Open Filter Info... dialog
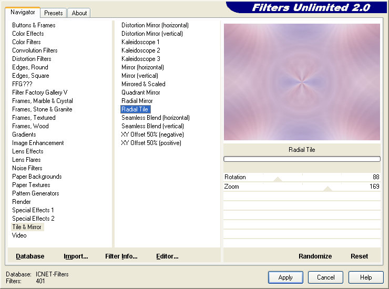Screen dimensions: 389x289 pos(121,256)
